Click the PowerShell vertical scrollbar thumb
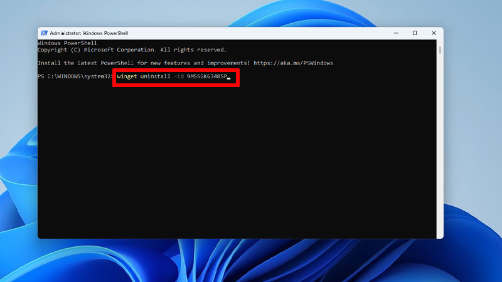This screenshot has height=282, width=502. [x=440, y=50]
